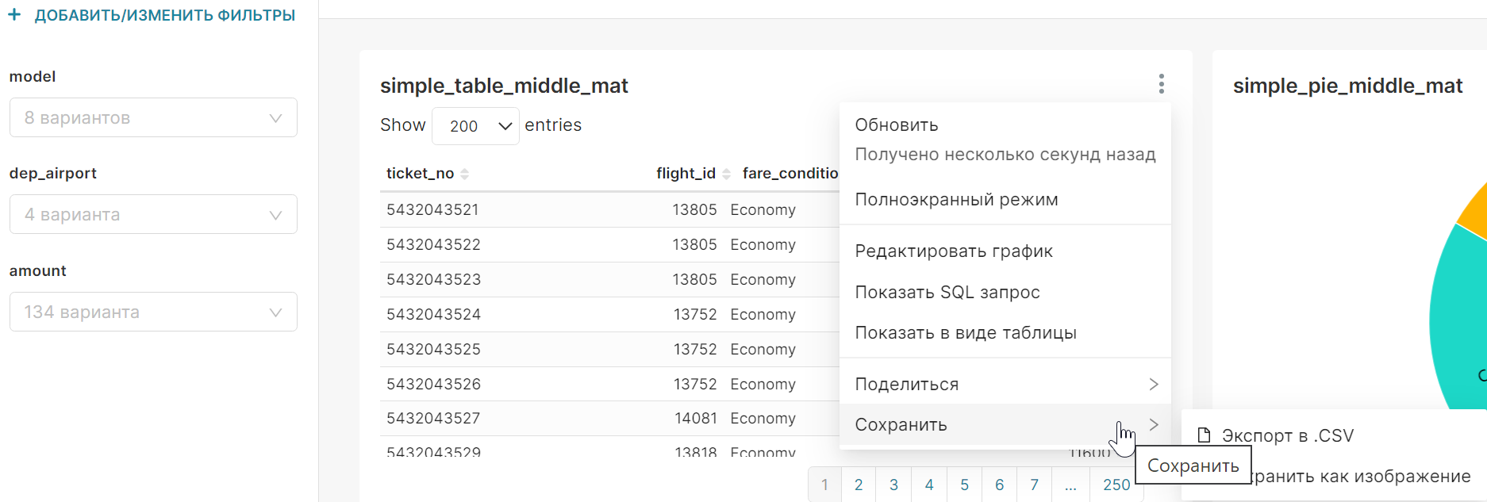The height and width of the screenshot is (502, 1487).
Task: Change the Show entries count selector
Action: (x=475, y=126)
